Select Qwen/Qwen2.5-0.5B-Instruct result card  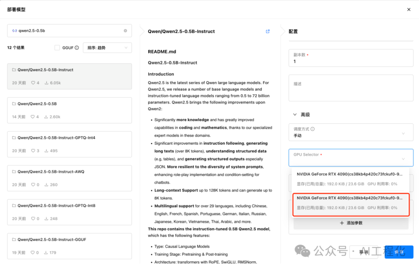coord(69,76)
